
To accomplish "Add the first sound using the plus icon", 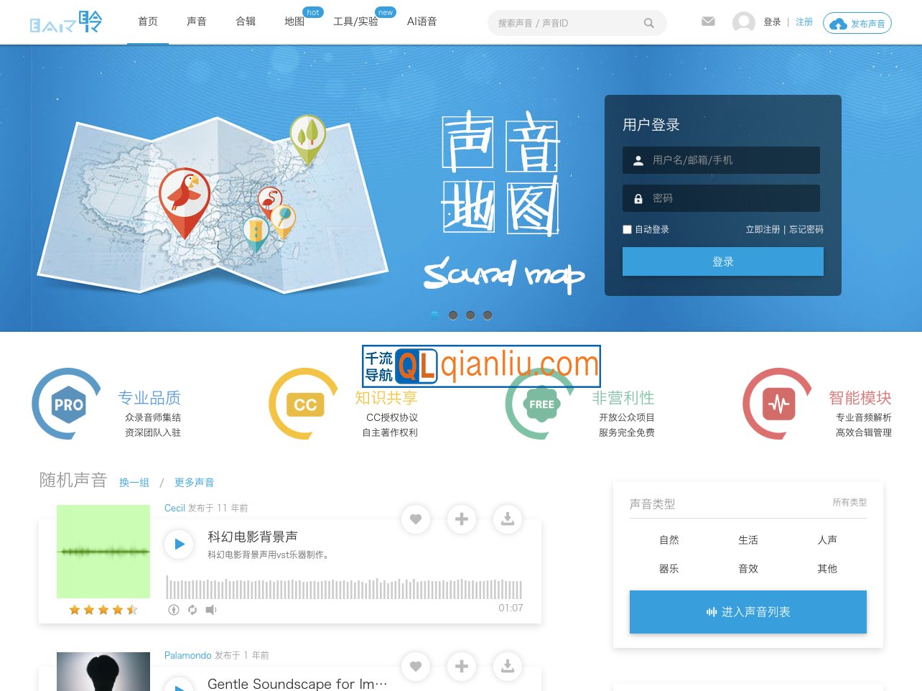I will coord(462,519).
